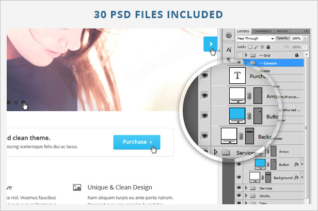Expand the Works group
The height and width of the screenshot is (211, 318).
[246, 195]
